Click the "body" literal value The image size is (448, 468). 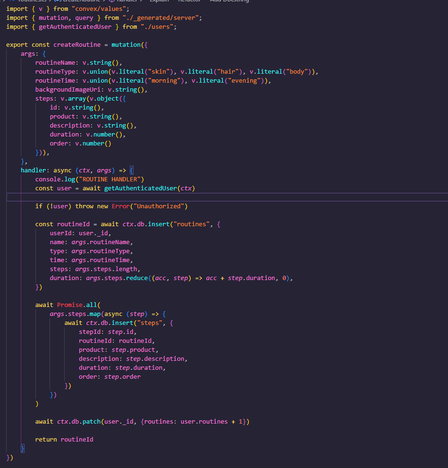pos(298,72)
